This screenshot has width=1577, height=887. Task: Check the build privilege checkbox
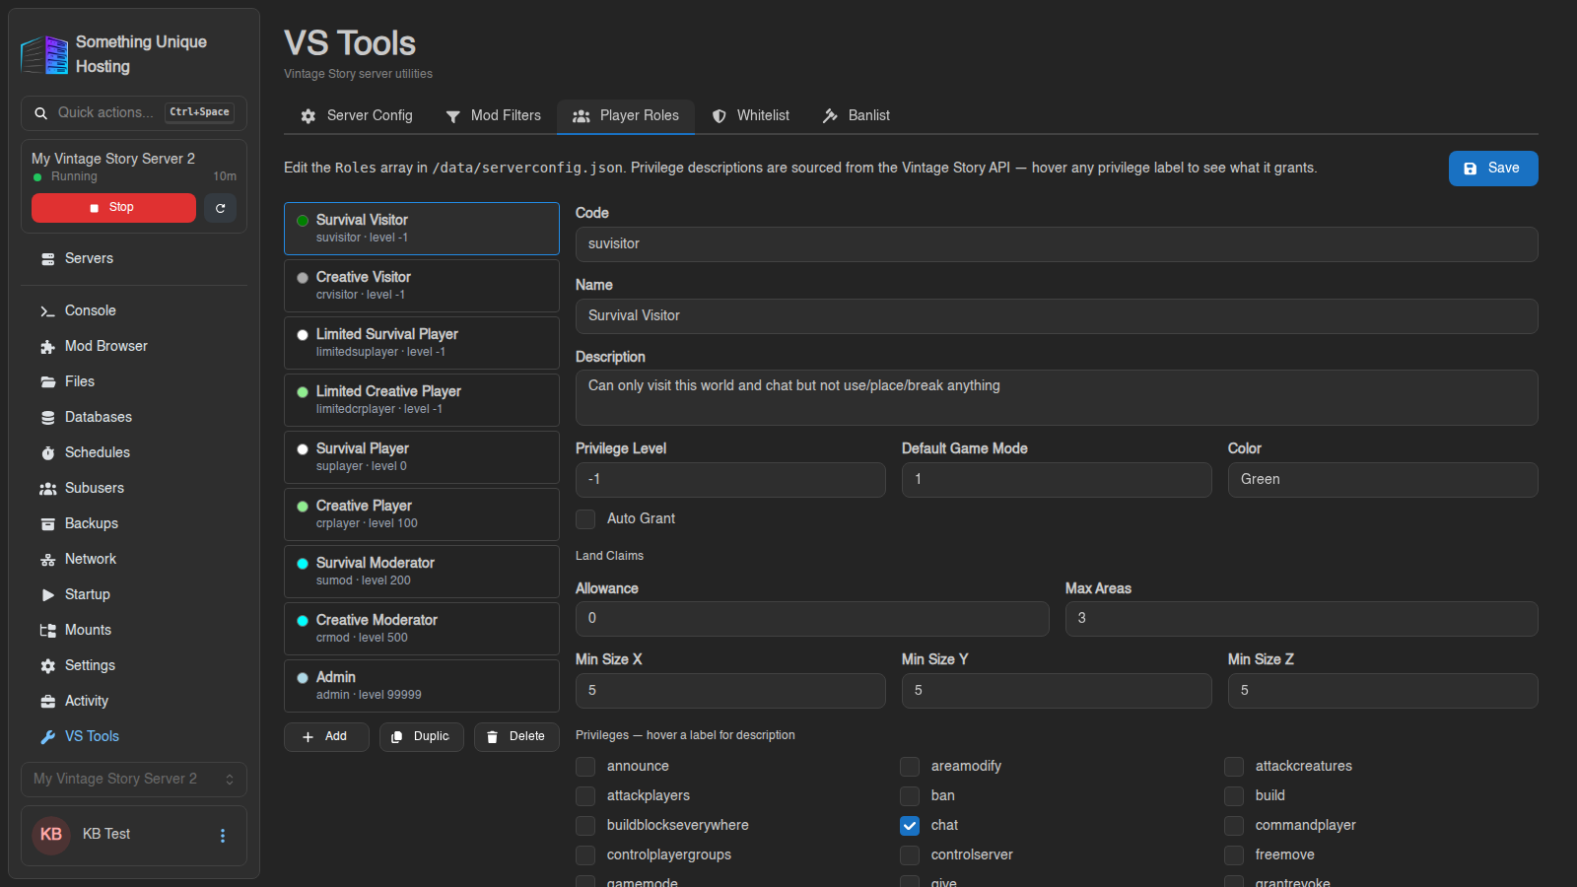click(x=1234, y=796)
